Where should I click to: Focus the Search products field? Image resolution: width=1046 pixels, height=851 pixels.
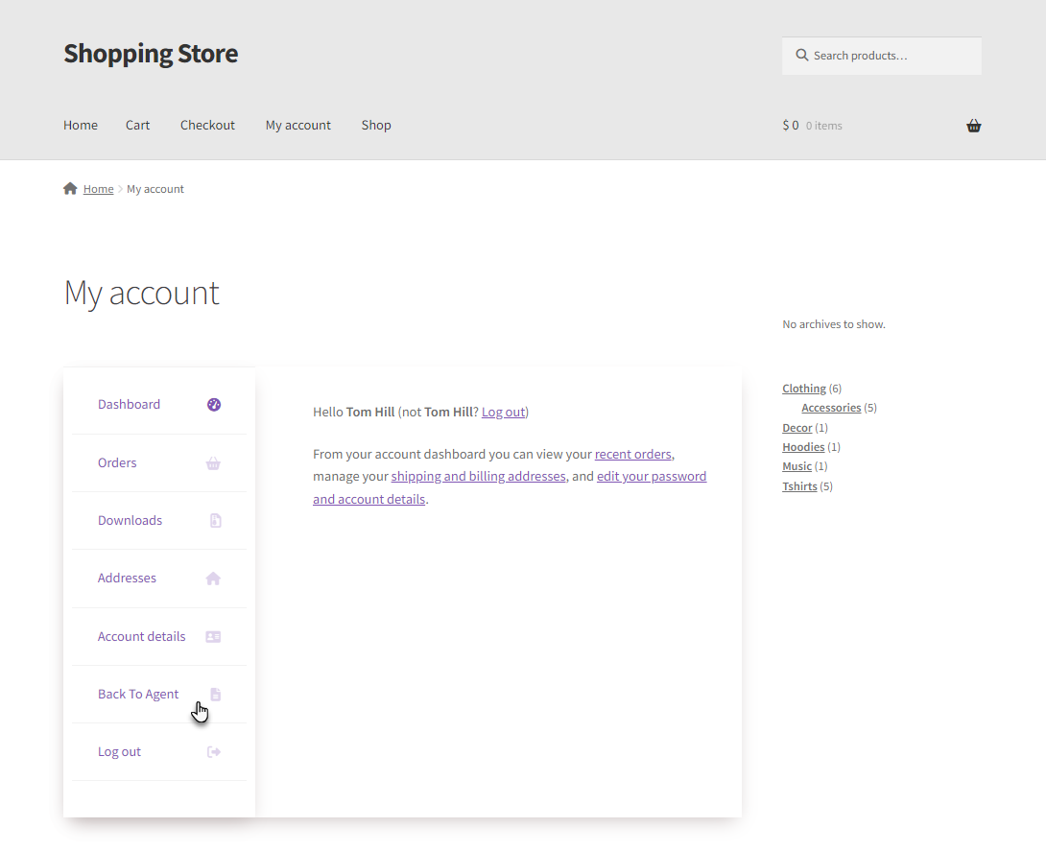(882, 56)
